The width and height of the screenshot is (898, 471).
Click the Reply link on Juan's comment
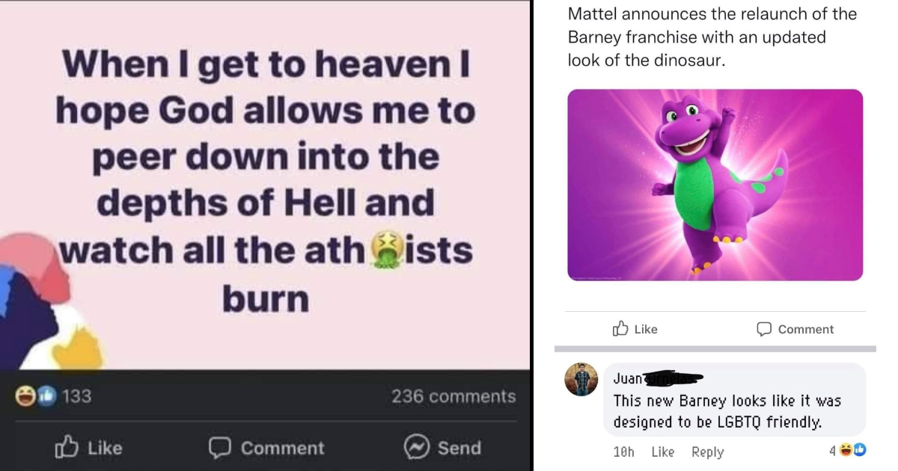[706, 452]
